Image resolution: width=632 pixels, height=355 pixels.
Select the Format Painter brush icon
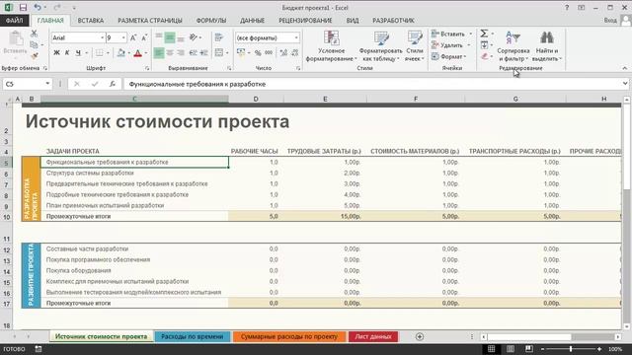(35, 55)
